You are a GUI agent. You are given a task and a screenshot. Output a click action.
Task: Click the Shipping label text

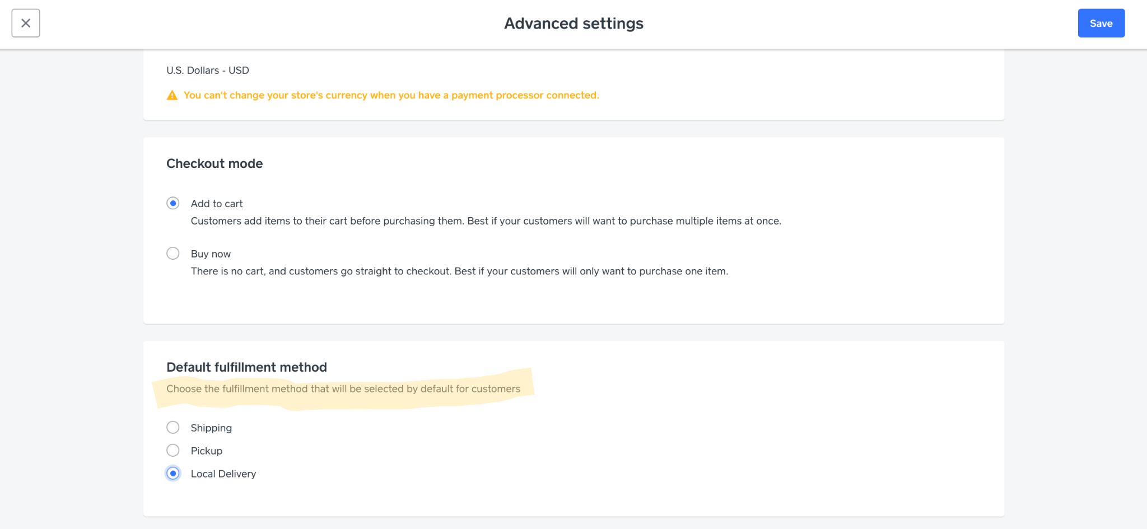pyautogui.click(x=211, y=427)
